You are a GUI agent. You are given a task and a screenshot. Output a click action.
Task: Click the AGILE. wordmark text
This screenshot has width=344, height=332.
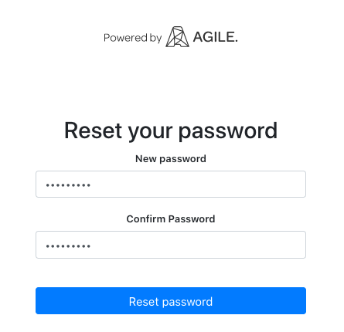pos(216,37)
